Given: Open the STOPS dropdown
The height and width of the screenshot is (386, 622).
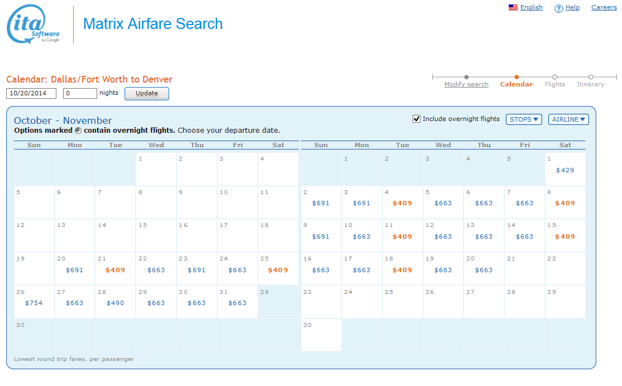Looking at the screenshot, I should coord(524,119).
